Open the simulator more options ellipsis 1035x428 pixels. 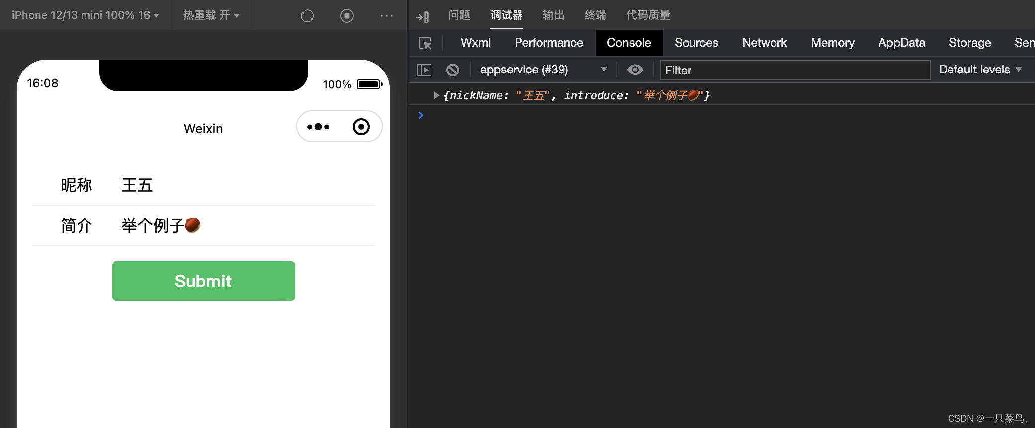[x=386, y=16]
